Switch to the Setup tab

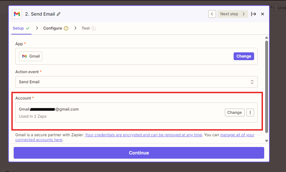[x=21, y=28]
